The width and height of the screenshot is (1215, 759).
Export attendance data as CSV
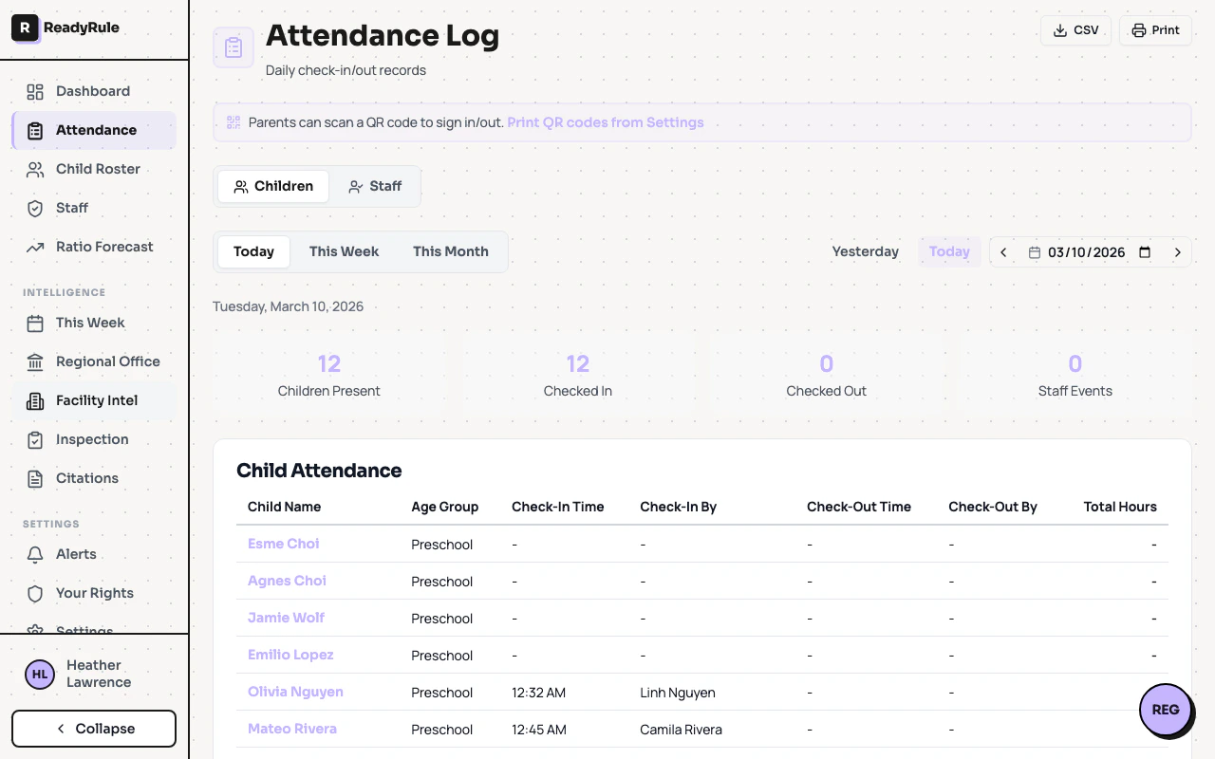(1075, 30)
